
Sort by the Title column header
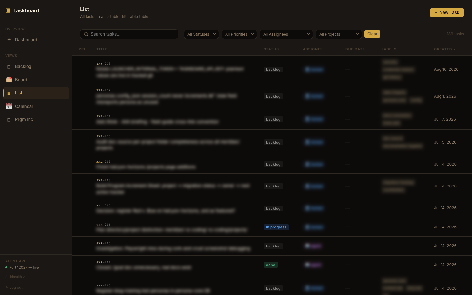click(x=102, y=49)
